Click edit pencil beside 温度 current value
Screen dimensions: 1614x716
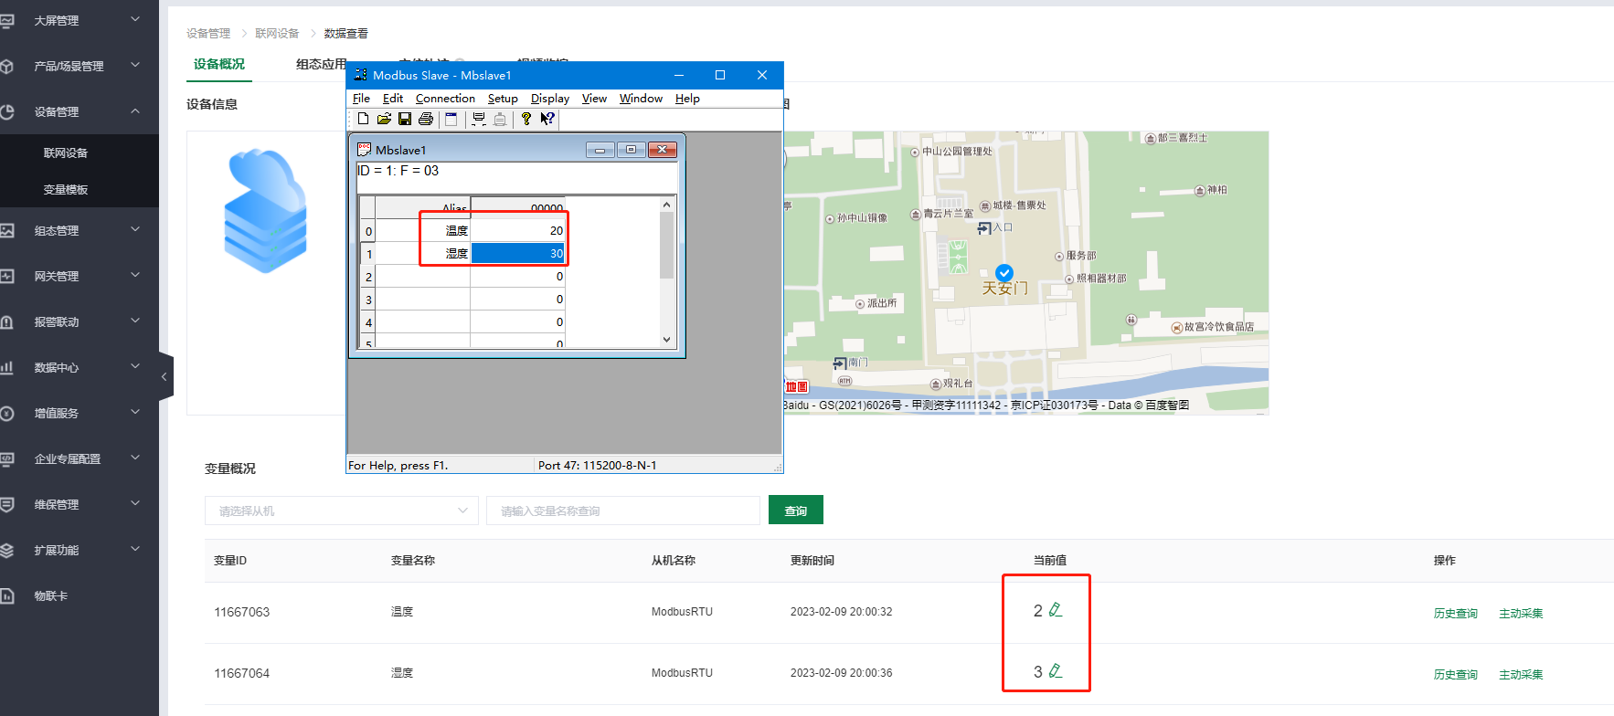1056,610
